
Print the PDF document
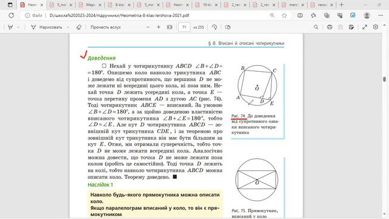coord(329,27)
